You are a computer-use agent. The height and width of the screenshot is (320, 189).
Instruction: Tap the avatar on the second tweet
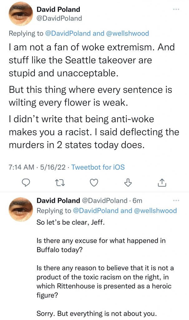(x=21, y=209)
